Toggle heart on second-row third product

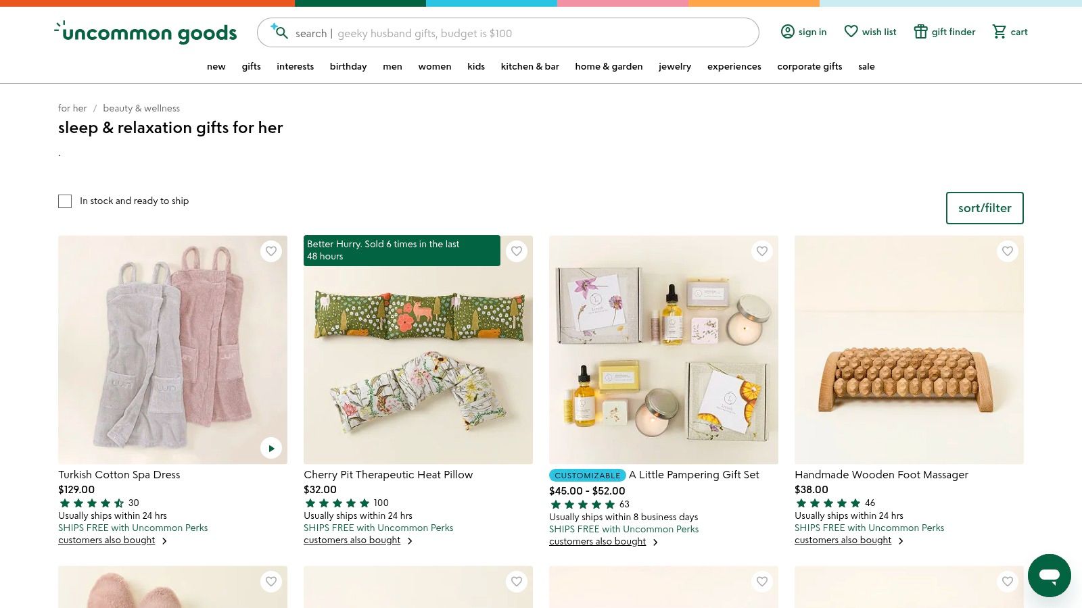pyautogui.click(x=762, y=582)
